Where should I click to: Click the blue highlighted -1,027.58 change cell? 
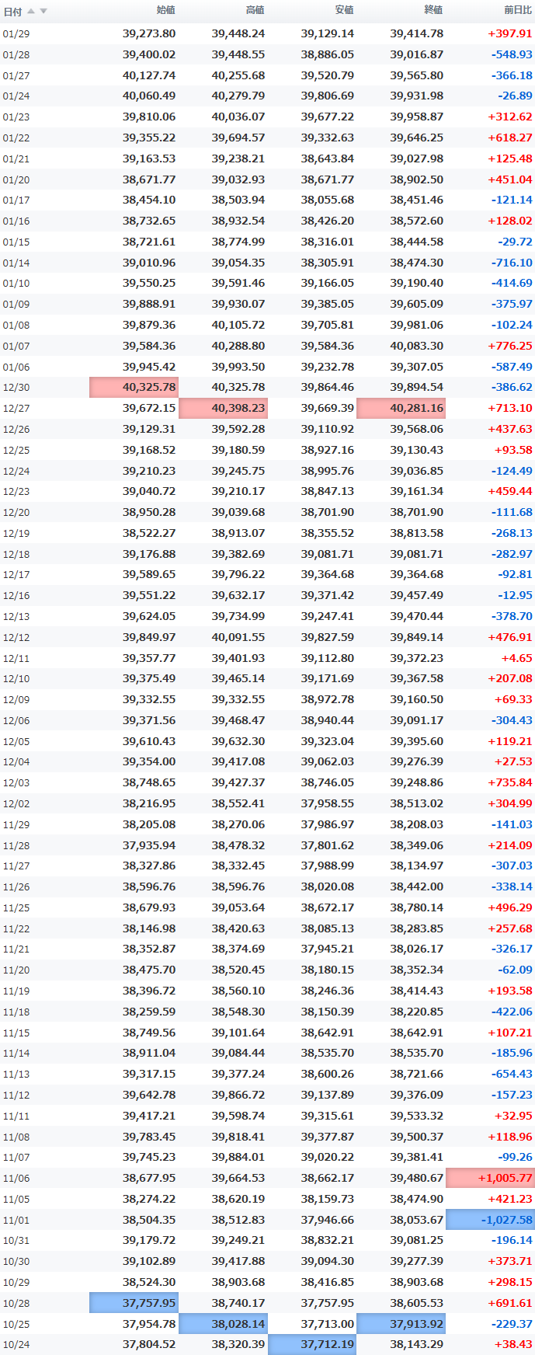pyautogui.click(x=491, y=1220)
